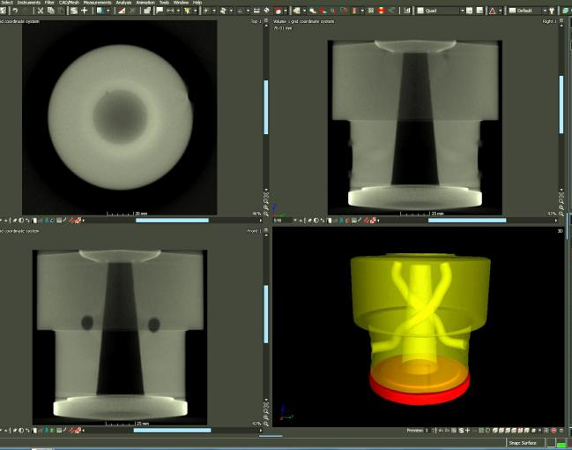Viewport: 572px width, 450px height.
Task: Click the slice slider under front view
Action: click(172, 431)
